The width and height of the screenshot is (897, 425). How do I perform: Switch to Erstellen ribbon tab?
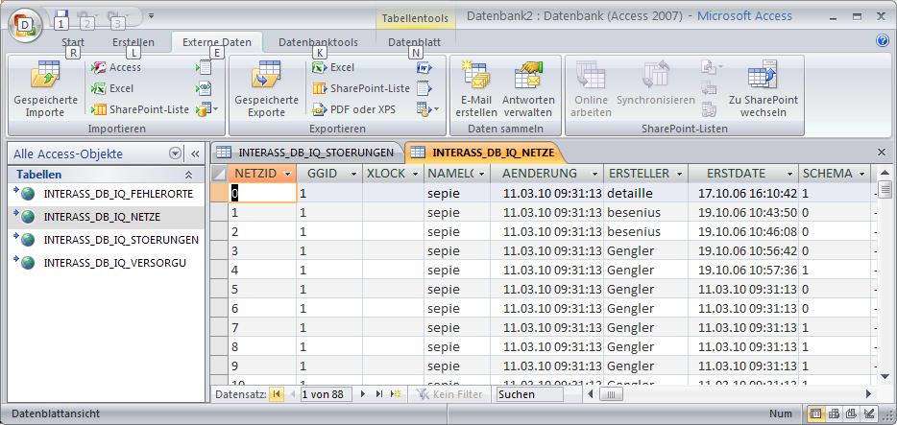click(x=133, y=42)
